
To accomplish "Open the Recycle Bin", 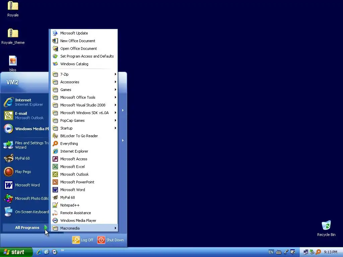I will point(326,228).
